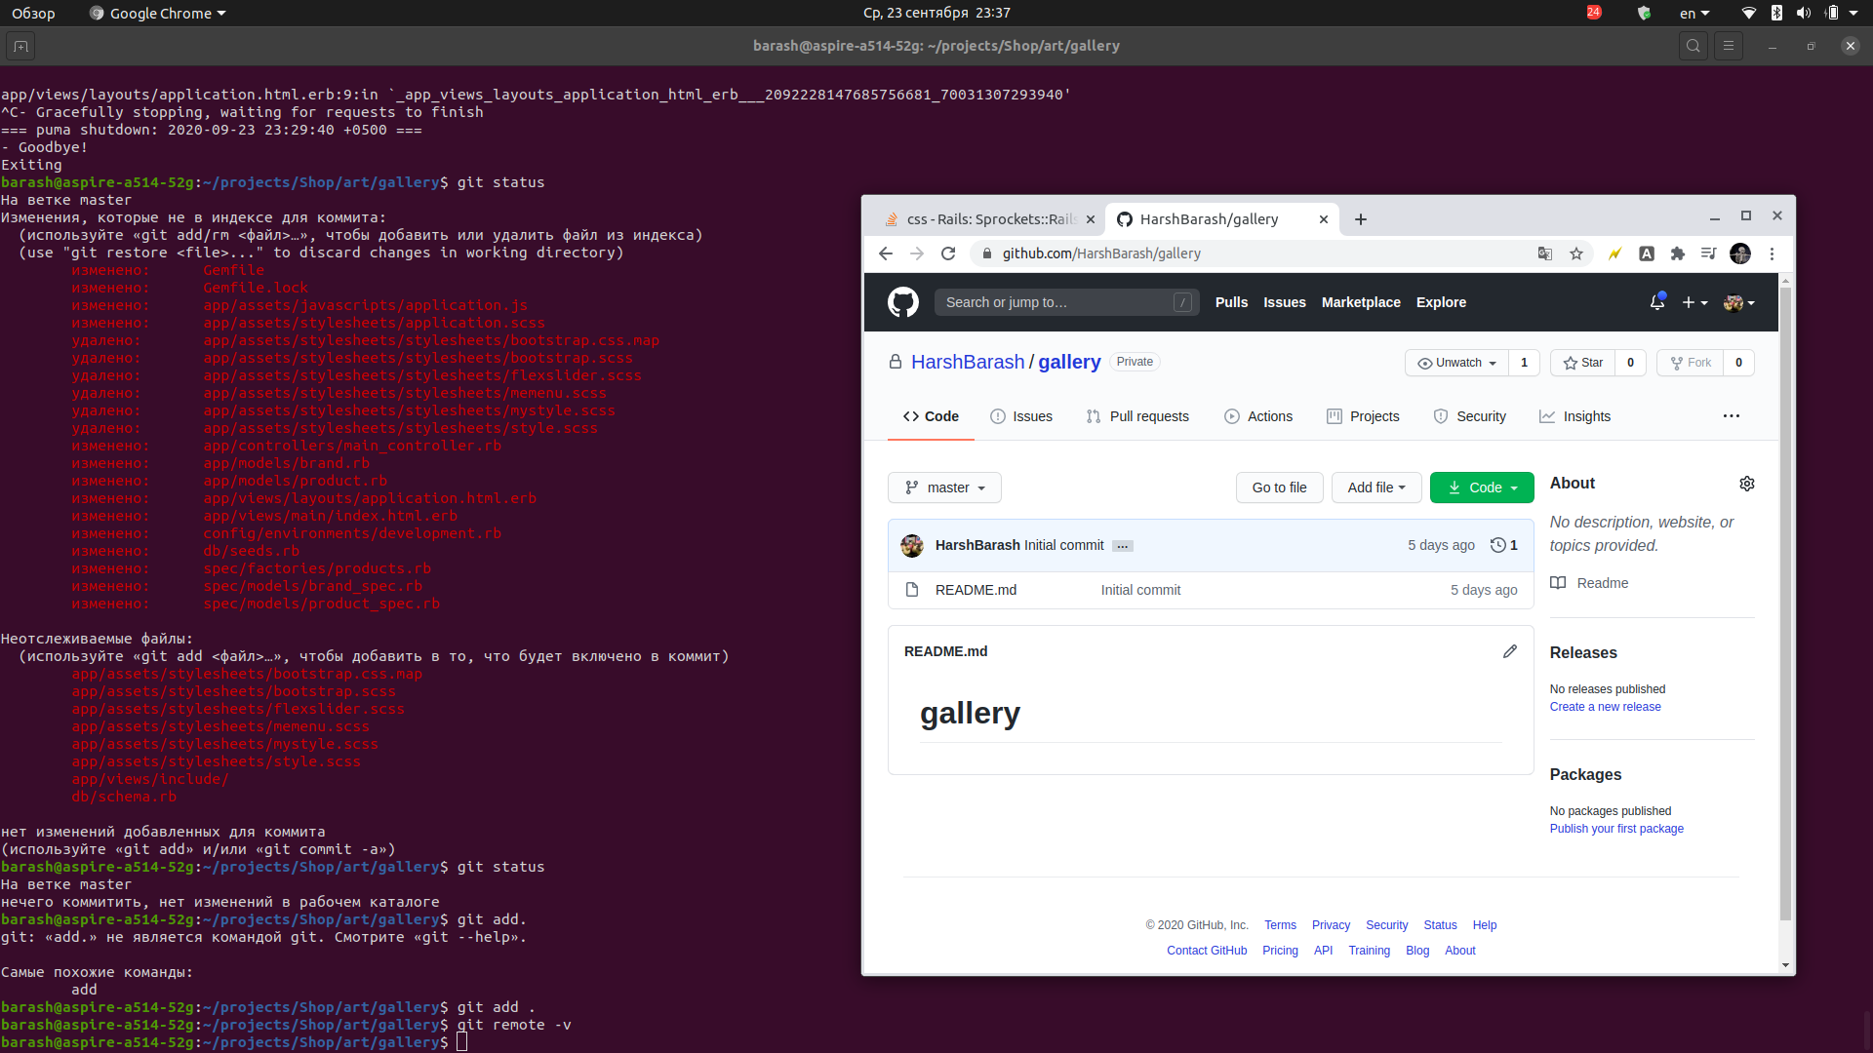This screenshot has width=1873, height=1053.
Task: Open the Add file dropdown
Action: point(1376,487)
